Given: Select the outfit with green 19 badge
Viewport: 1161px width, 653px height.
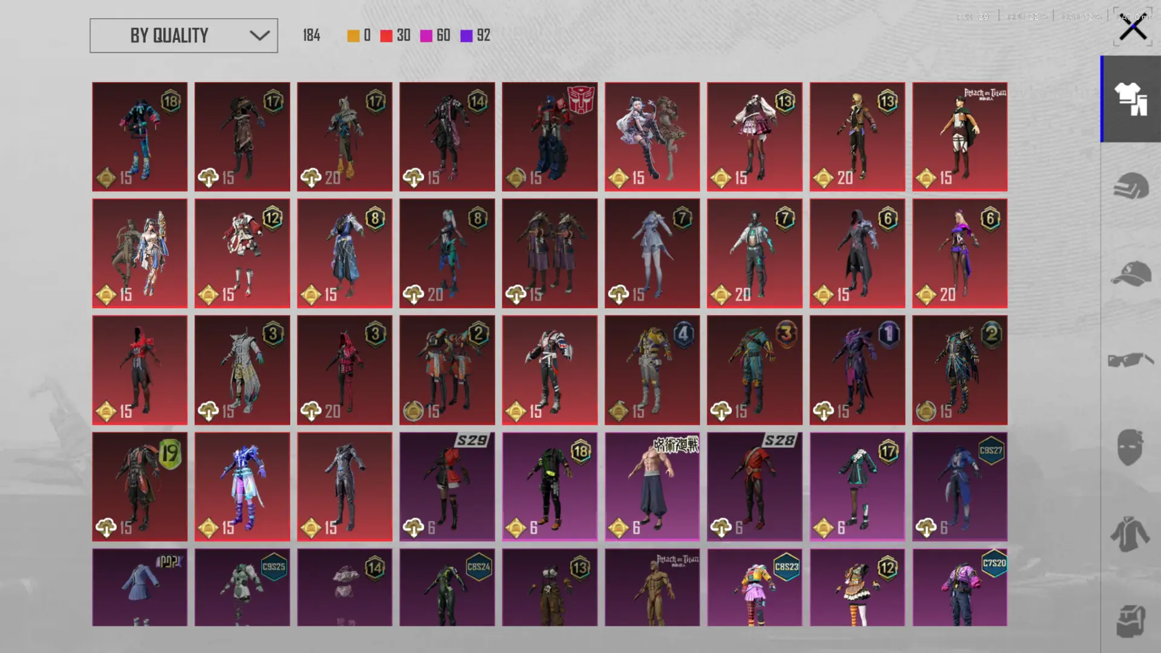Looking at the screenshot, I should click(140, 487).
